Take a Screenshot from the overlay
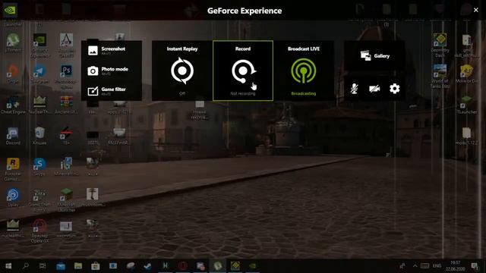This screenshot has height=273, width=486. tap(107, 51)
